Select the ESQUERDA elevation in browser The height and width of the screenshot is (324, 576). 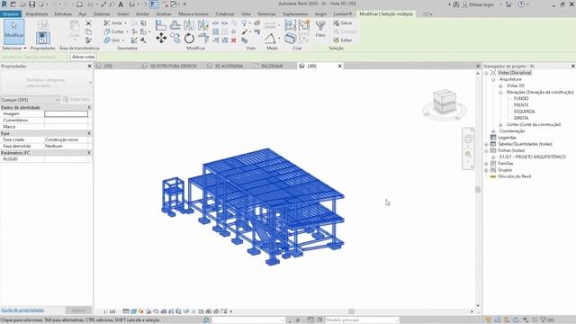pos(524,112)
